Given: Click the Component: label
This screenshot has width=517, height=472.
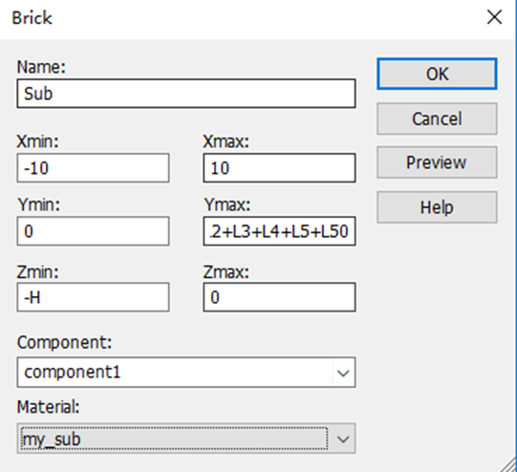Looking at the screenshot, I should click(65, 342).
